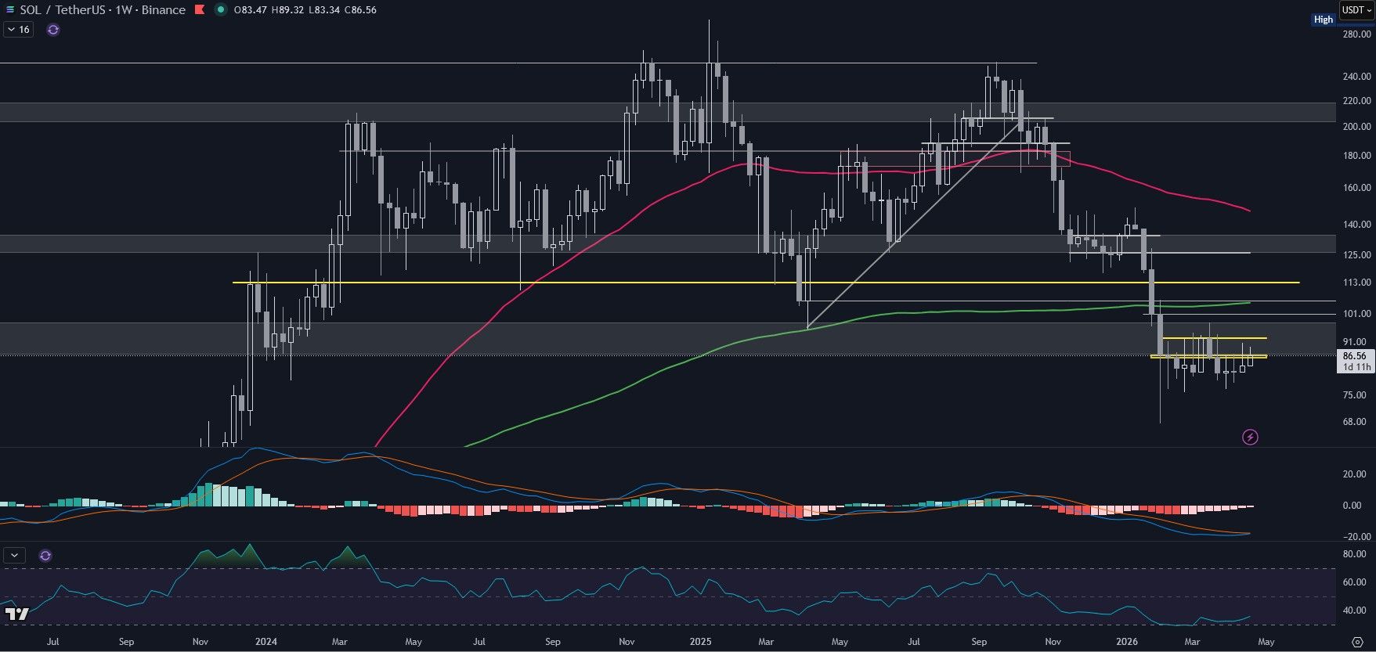The width and height of the screenshot is (1376, 652).
Task: Click the red flag icon beside Binance
Action: tap(200, 10)
